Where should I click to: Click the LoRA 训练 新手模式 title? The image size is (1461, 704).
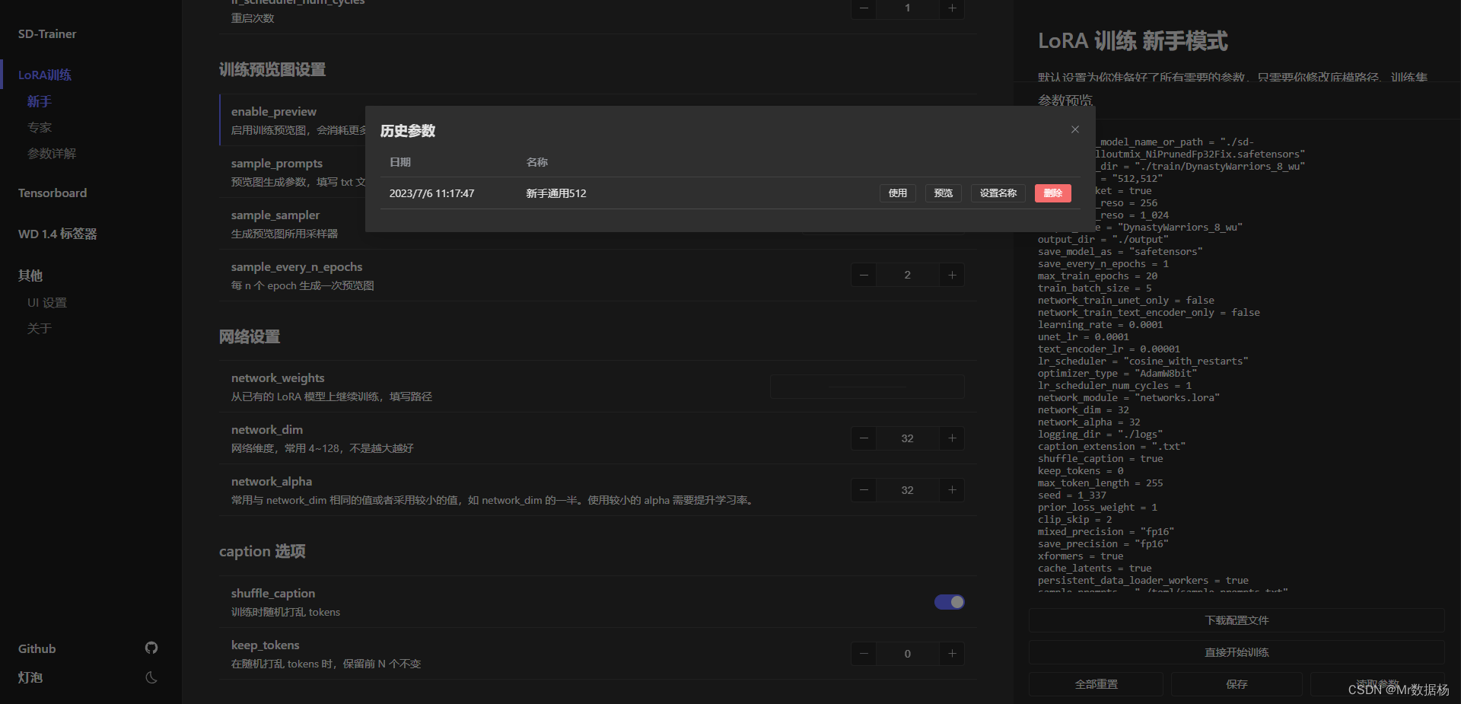coord(1133,40)
